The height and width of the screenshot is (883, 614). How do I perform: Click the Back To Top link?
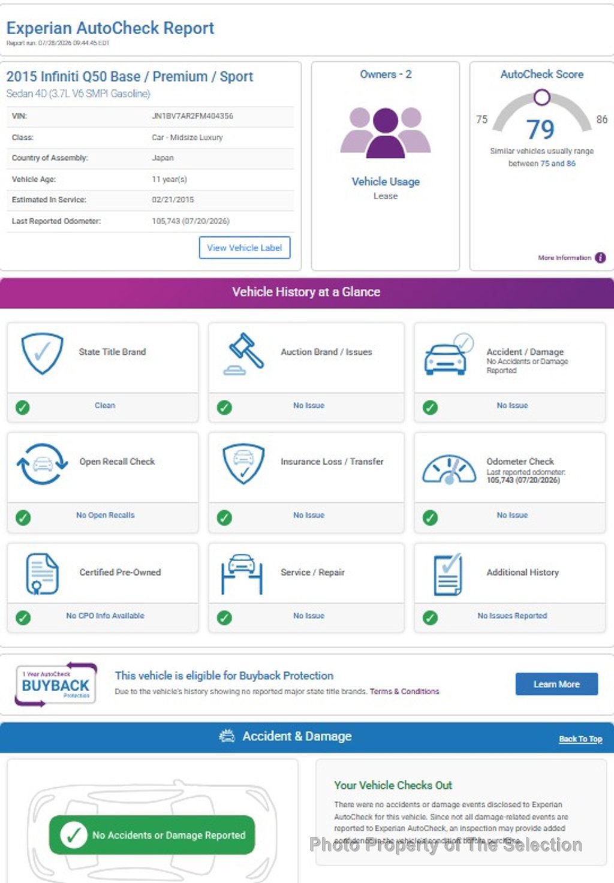(x=580, y=739)
